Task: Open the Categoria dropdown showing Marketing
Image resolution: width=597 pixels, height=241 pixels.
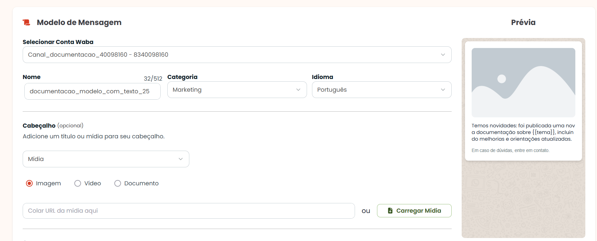Action: [x=237, y=90]
